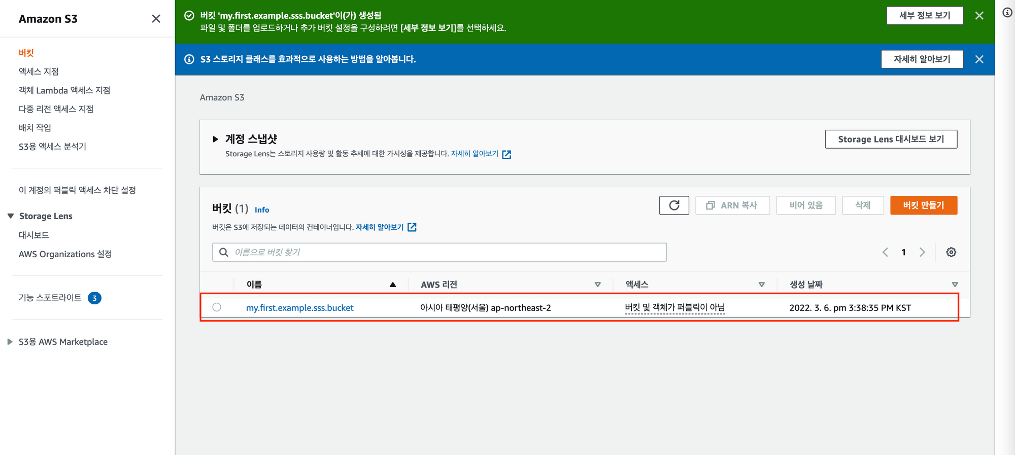Dismiss the blue storage class info banner
1015x455 pixels.
(979, 59)
